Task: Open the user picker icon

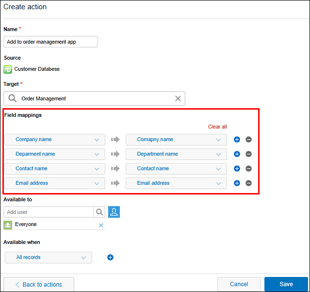Action: pos(114,212)
